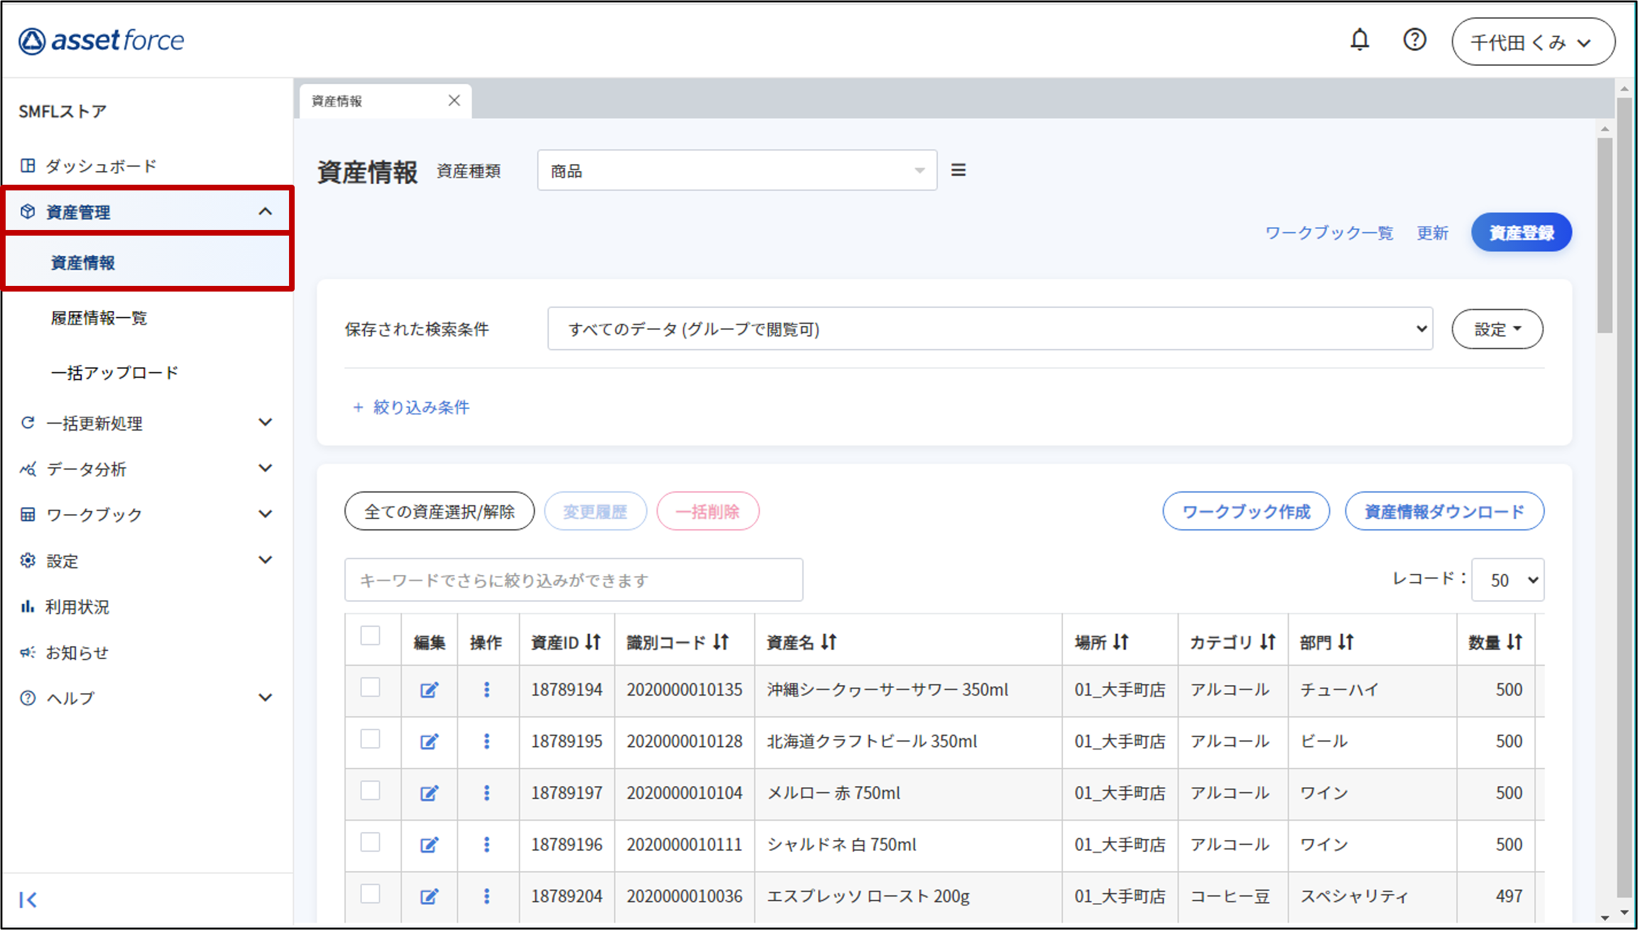Toggle the select-all checkbox in the table header
The height and width of the screenshot is (930, 1638).
pos(370,635)
